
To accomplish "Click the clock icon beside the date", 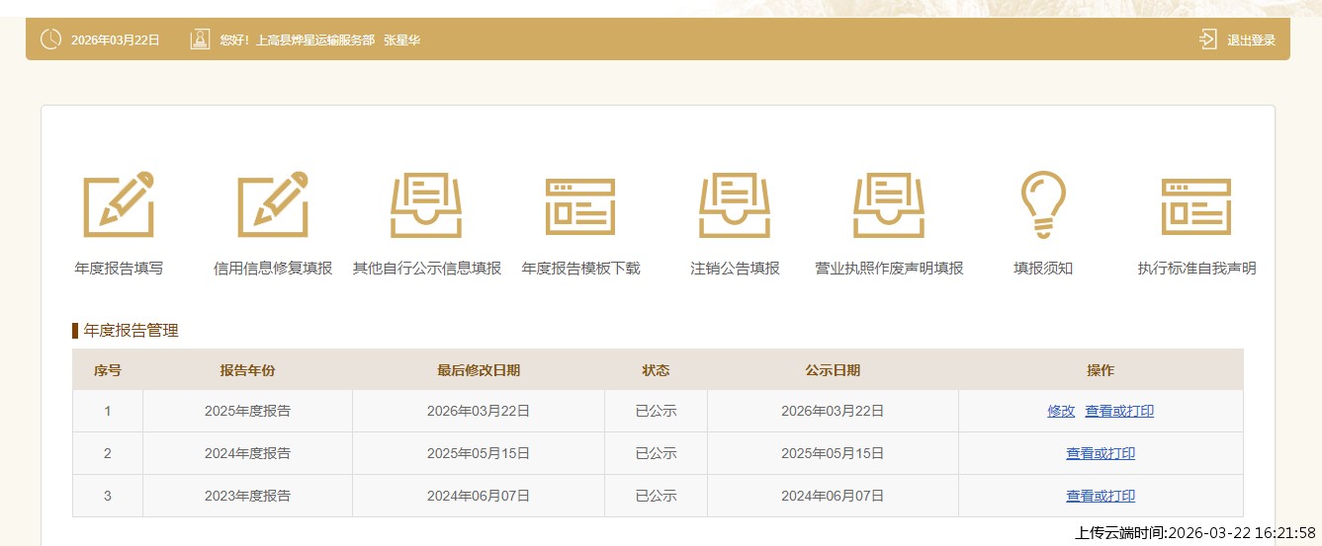I will click(50, 39).
